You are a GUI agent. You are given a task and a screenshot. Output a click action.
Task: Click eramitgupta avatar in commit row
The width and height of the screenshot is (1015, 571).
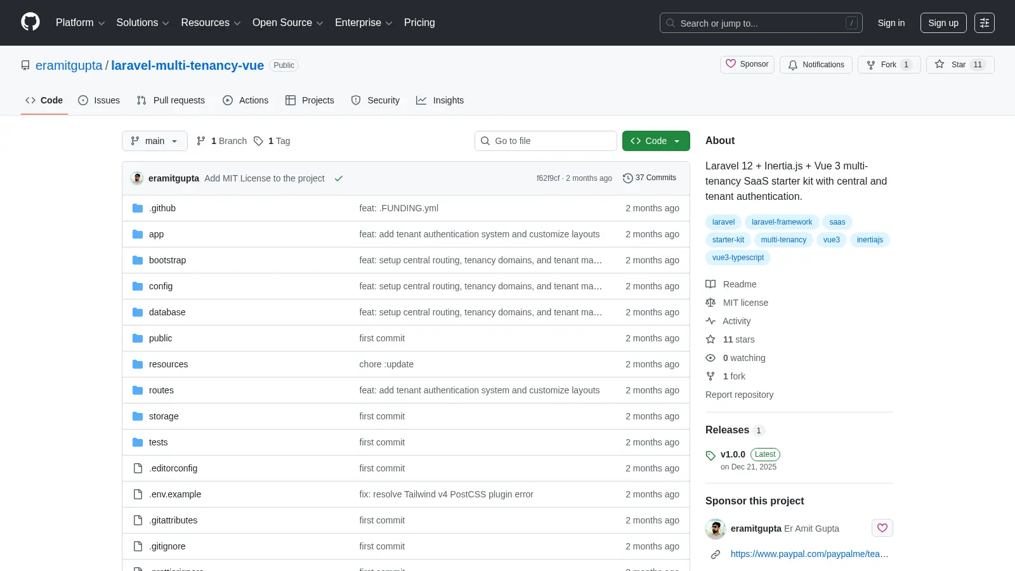click(137, 178)
